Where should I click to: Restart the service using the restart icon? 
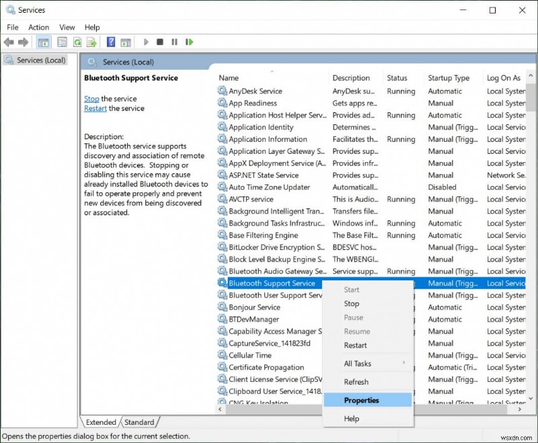[x=189, y=42]
